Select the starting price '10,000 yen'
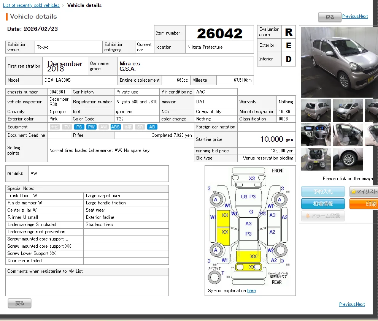The width and height of the screenshot is (378, 321). [276, 139]
